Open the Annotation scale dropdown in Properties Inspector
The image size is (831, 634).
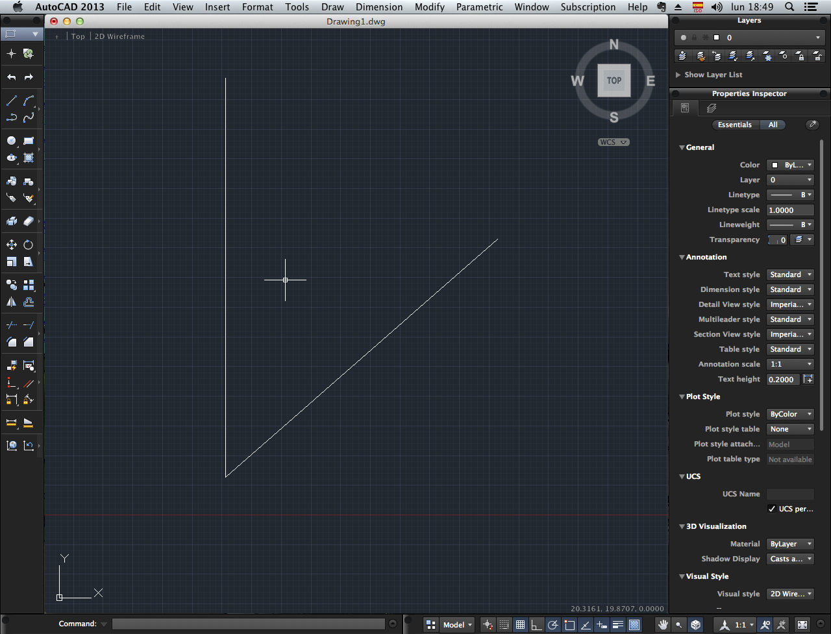790,364
